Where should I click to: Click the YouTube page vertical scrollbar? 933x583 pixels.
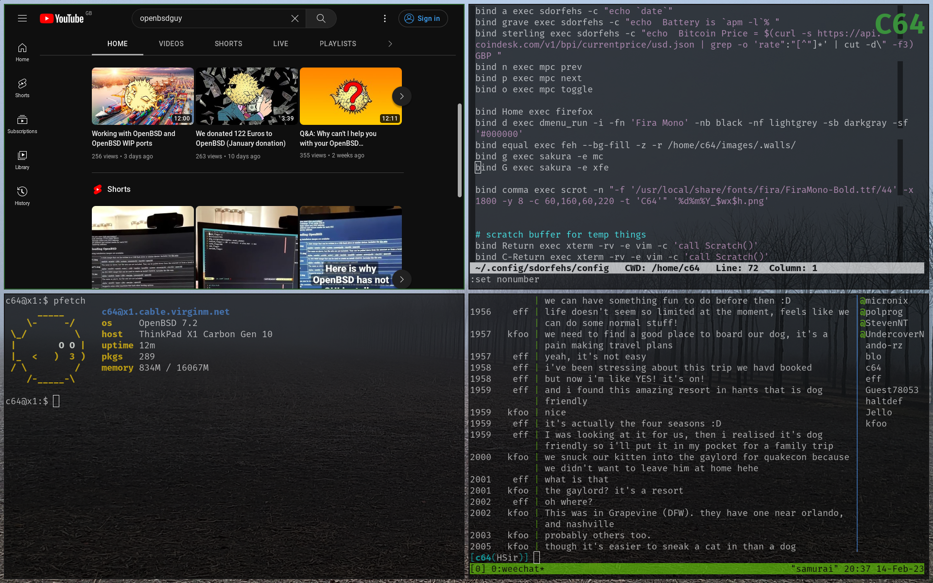[460, 151]
